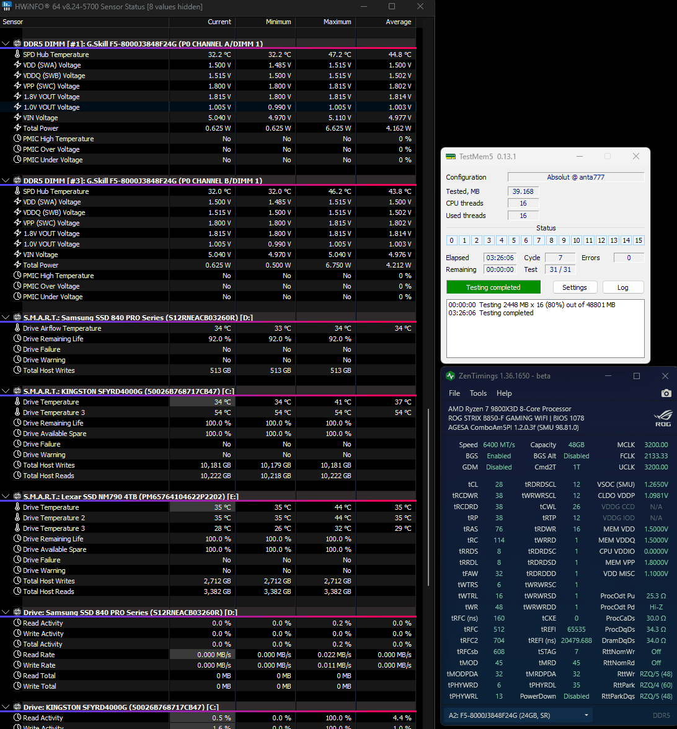The width and height of the screenshot is (677, 729).
Task: Click the Elapsed time field 03:26:06
Action: point(500,258)
